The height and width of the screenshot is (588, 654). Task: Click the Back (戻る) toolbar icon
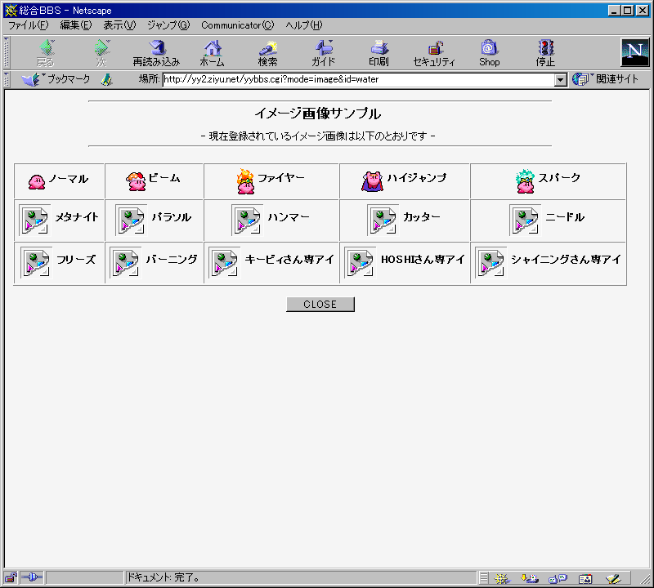tap(46, 53)
